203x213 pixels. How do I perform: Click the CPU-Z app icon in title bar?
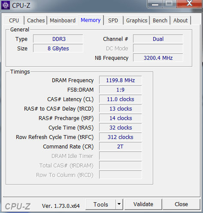click(6, 5)
